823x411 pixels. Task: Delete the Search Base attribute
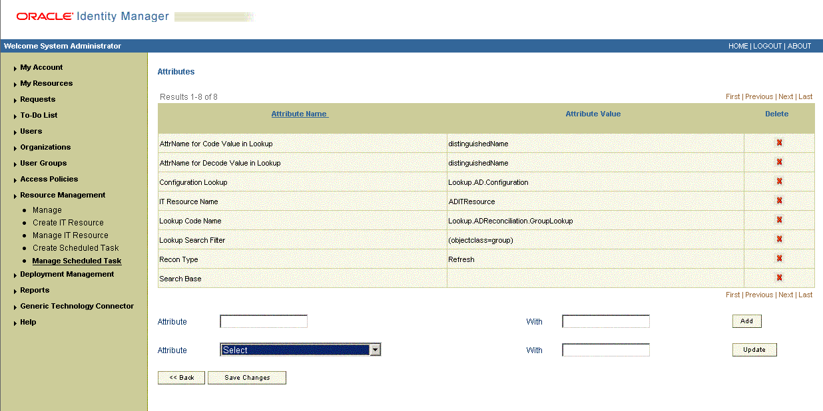pos(779,277)
